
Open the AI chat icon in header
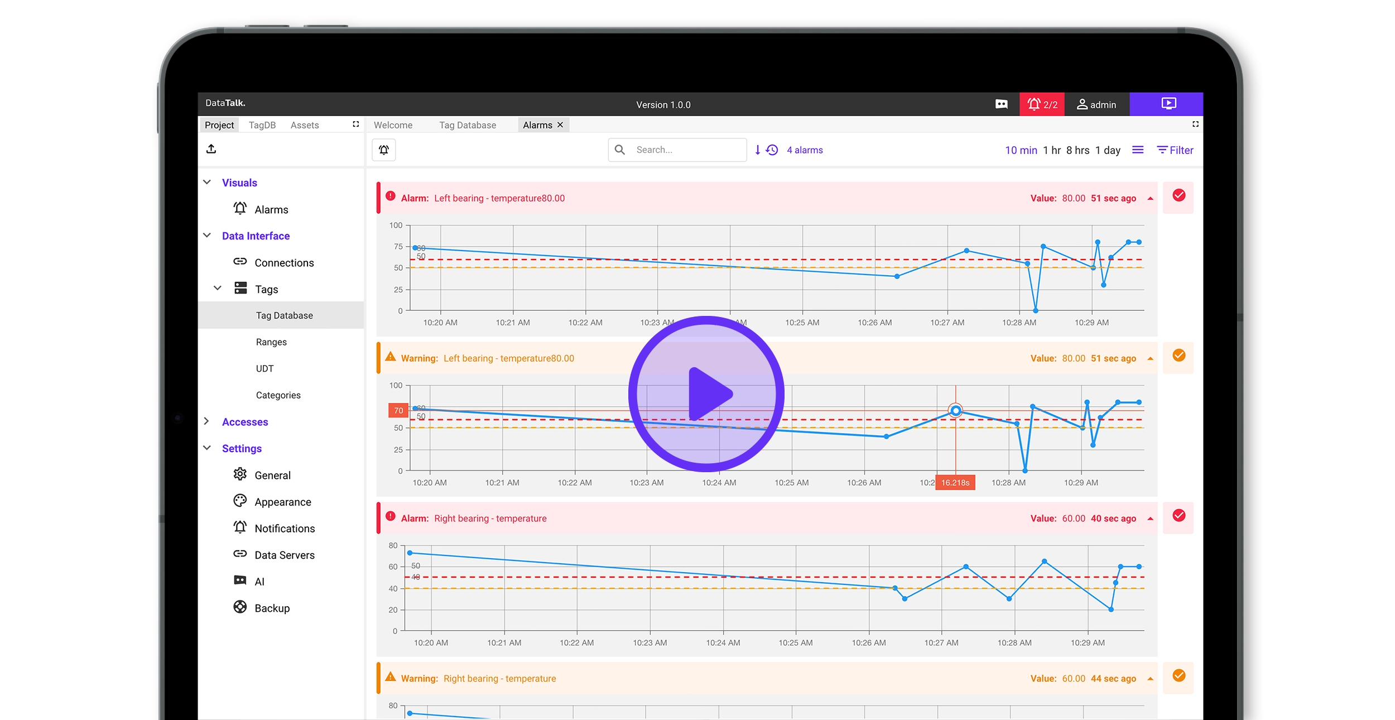1001,104
